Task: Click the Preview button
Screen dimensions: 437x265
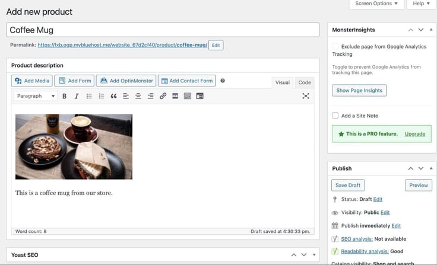Action: point(419,186)
